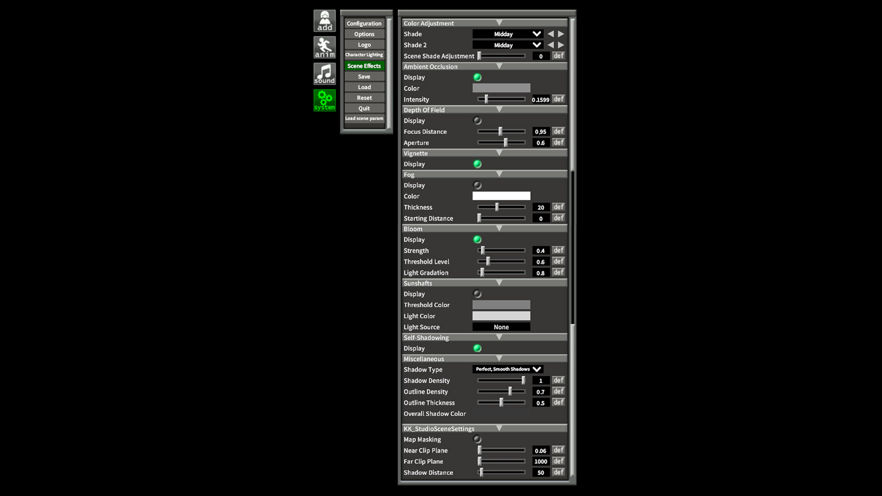The height and width of the screenshot is (496, 882).
Task: Open the anim panel icon
Action: coord(325,48)
